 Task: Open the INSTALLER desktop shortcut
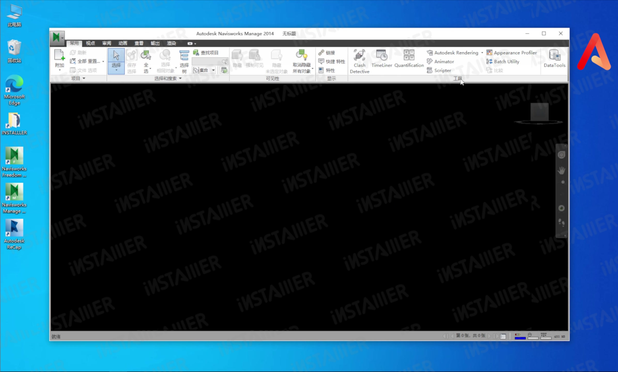[x=14, y=124]
